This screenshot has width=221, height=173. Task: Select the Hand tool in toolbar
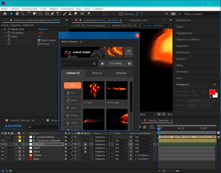[x=17, y=14]
